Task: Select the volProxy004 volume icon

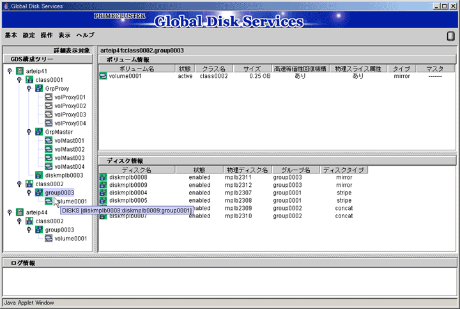Action: point(49,123)
